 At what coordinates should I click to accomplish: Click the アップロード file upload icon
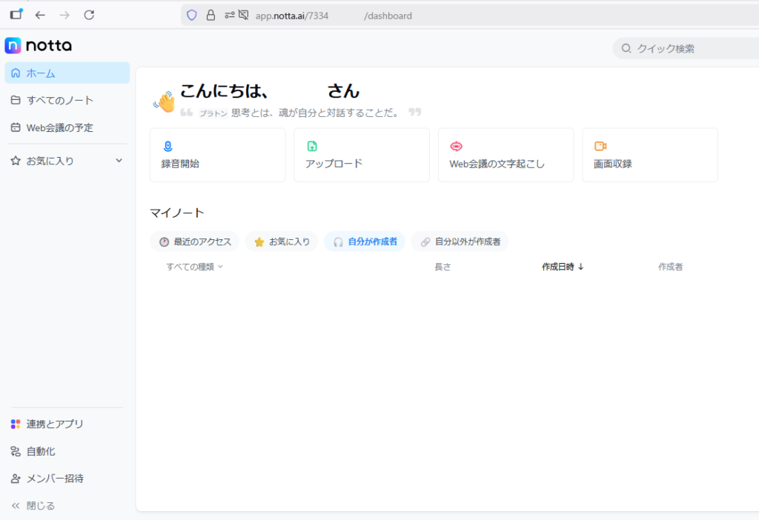[x=312, y=146]
